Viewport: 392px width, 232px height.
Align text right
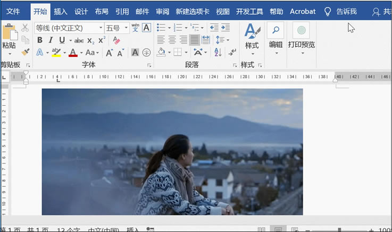coord(184,40)
